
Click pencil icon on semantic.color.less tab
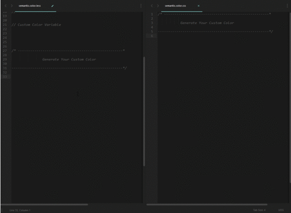53,6
